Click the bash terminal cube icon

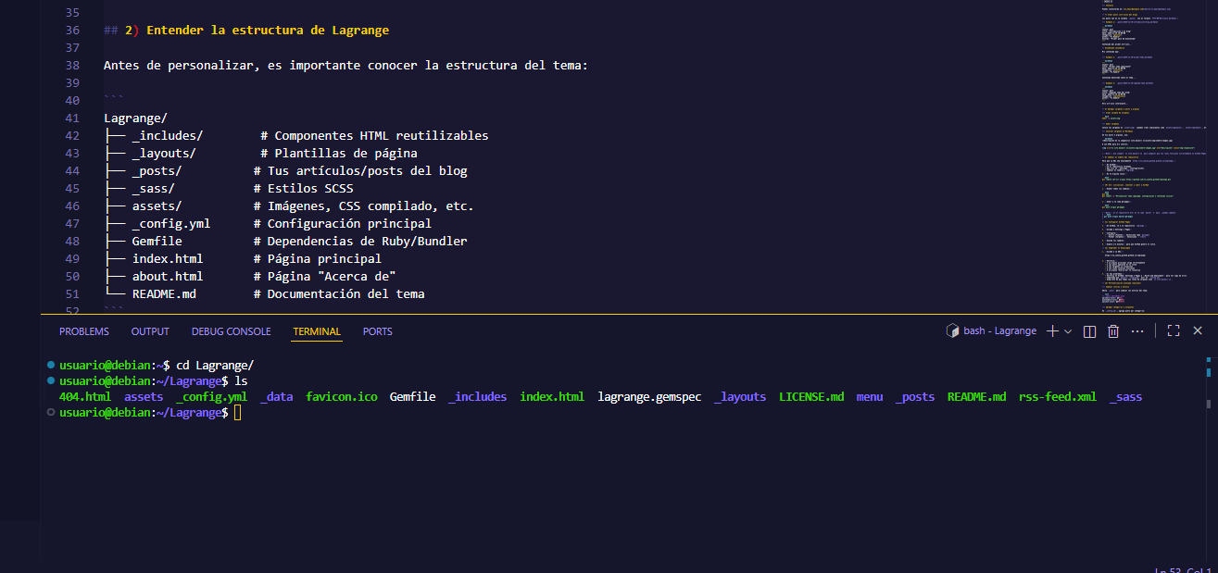(951, 331)
